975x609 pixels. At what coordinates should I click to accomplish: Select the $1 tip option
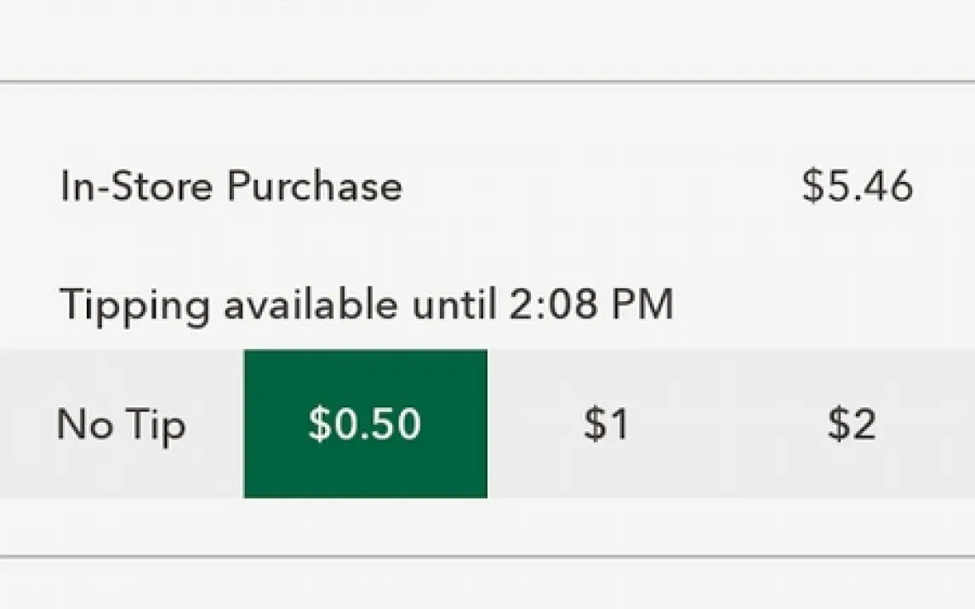(607, 424)
